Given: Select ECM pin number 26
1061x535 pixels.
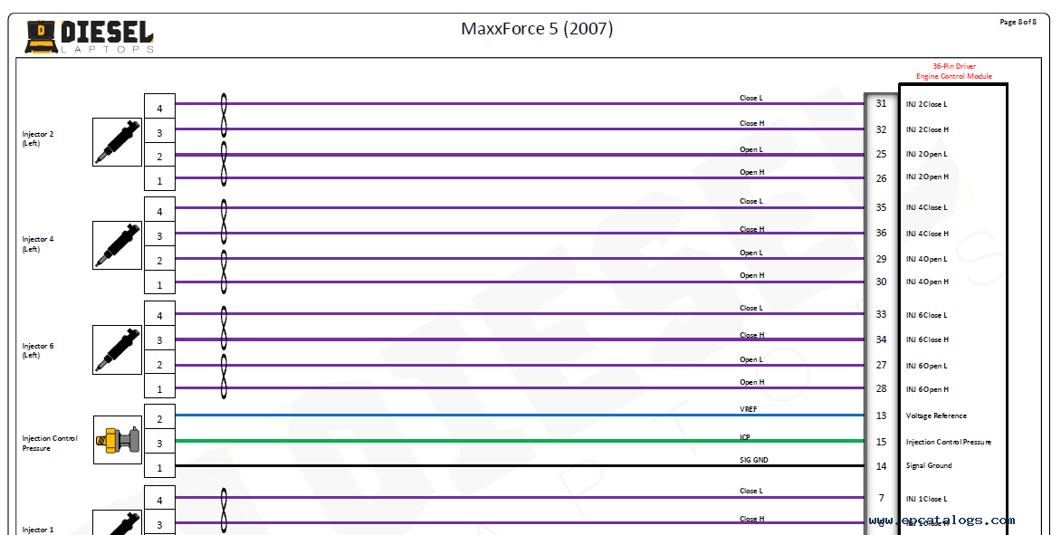Looking at the screenshot, I should pyautogui.click(x=881, y=178).
